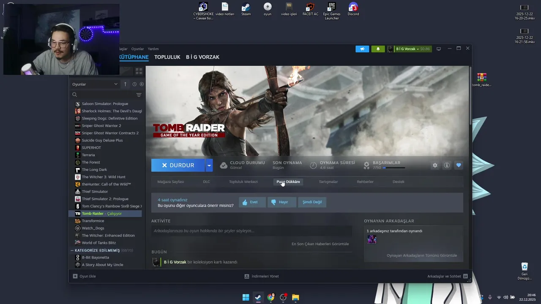Screen dimensions: 541x304
Task: Click the Cloud Durumu cloud icon
Action: pos(224,165)
